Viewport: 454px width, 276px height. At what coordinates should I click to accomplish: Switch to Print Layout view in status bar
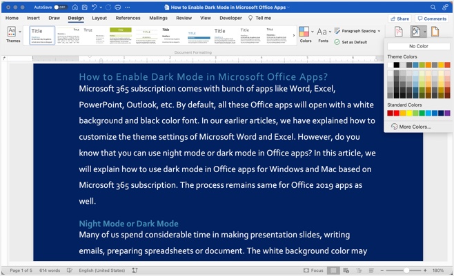coord(334,270)
